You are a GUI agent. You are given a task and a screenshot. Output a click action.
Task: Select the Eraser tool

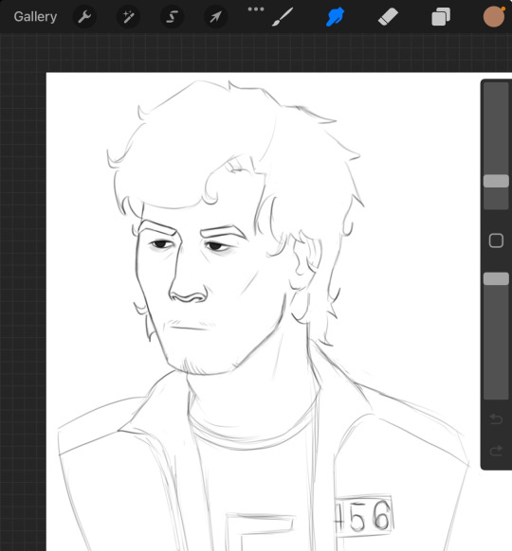388,16
